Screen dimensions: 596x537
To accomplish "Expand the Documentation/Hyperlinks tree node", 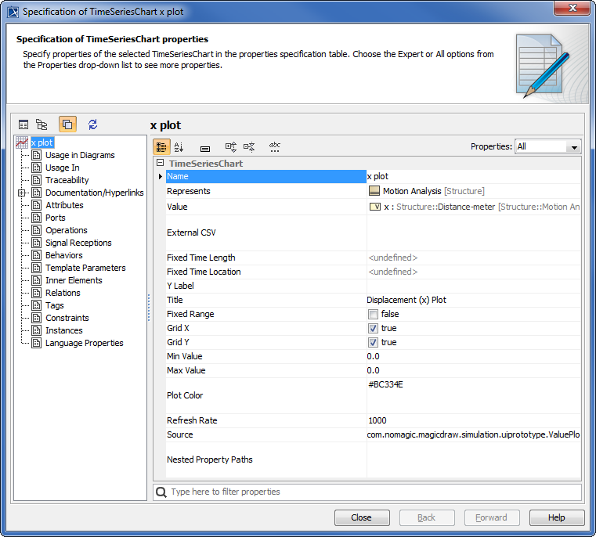I will pyautogui.click(x=23, y=193).
